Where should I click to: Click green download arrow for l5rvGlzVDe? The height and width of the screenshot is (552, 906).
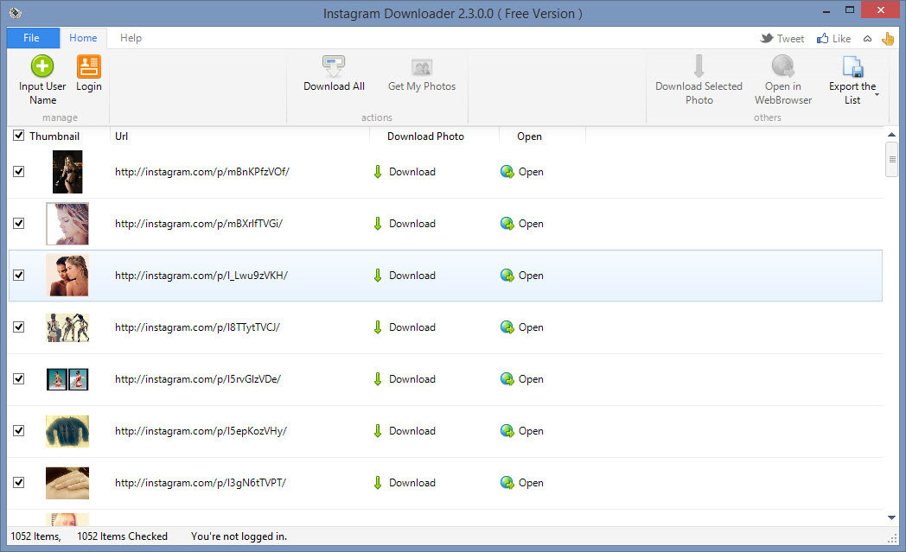[378, 378]
